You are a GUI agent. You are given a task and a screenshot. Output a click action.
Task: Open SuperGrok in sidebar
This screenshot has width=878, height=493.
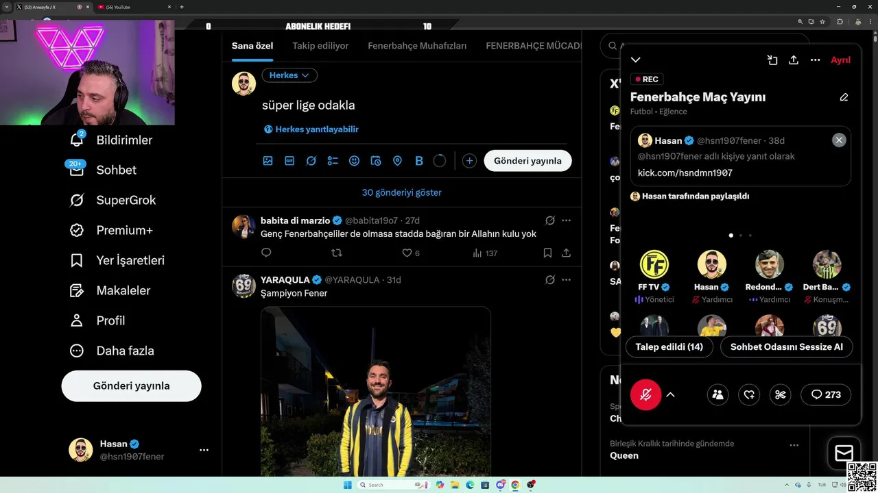pyautogui.click(x=113, y=200)
